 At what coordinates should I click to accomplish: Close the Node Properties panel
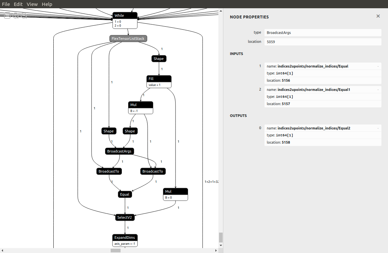pyautogui.click(x=378, y=16)
